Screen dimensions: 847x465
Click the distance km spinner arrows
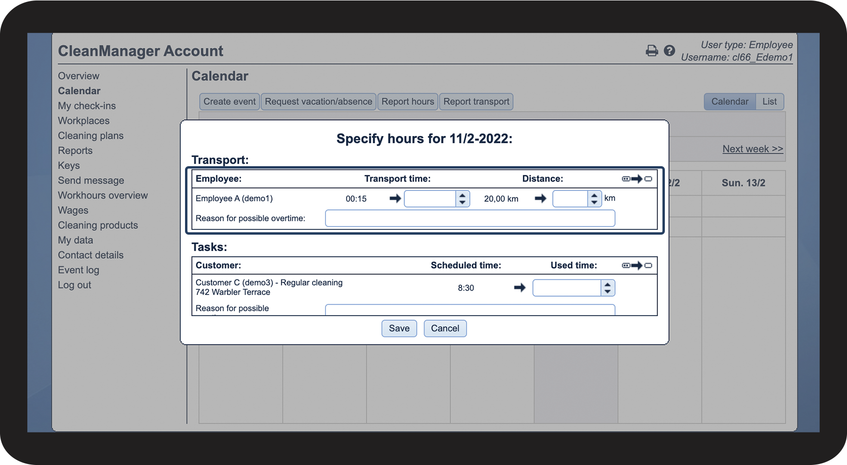(594, 199)
